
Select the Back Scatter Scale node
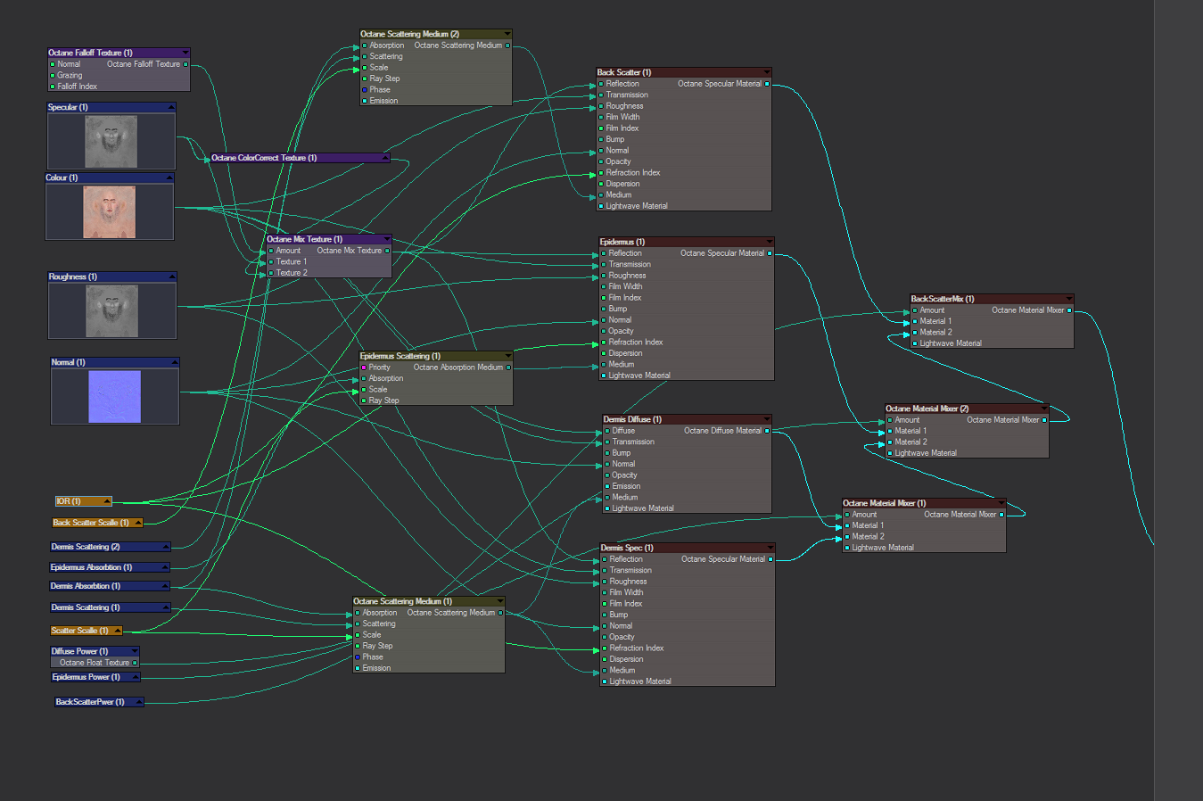97,523
